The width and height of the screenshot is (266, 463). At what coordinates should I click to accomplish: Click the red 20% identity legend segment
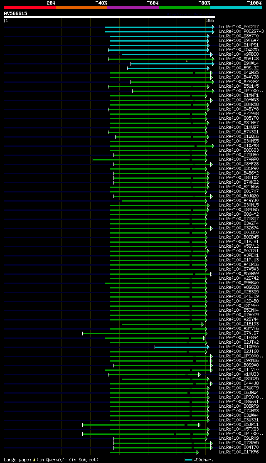pyautogui.click(x=30, y=7)
